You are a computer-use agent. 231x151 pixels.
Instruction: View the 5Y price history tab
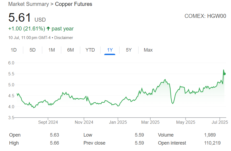pos(129,50)
